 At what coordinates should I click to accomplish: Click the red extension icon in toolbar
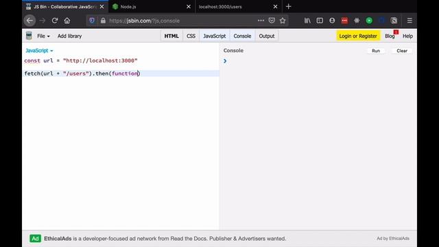(344, 21)
